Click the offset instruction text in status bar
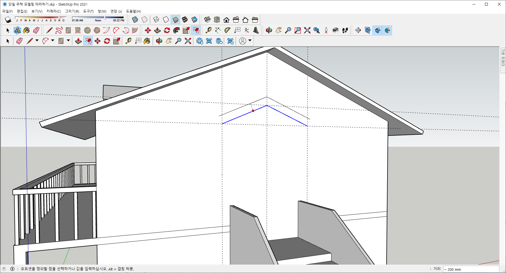The image size is (506, 273). click(77, 269)
